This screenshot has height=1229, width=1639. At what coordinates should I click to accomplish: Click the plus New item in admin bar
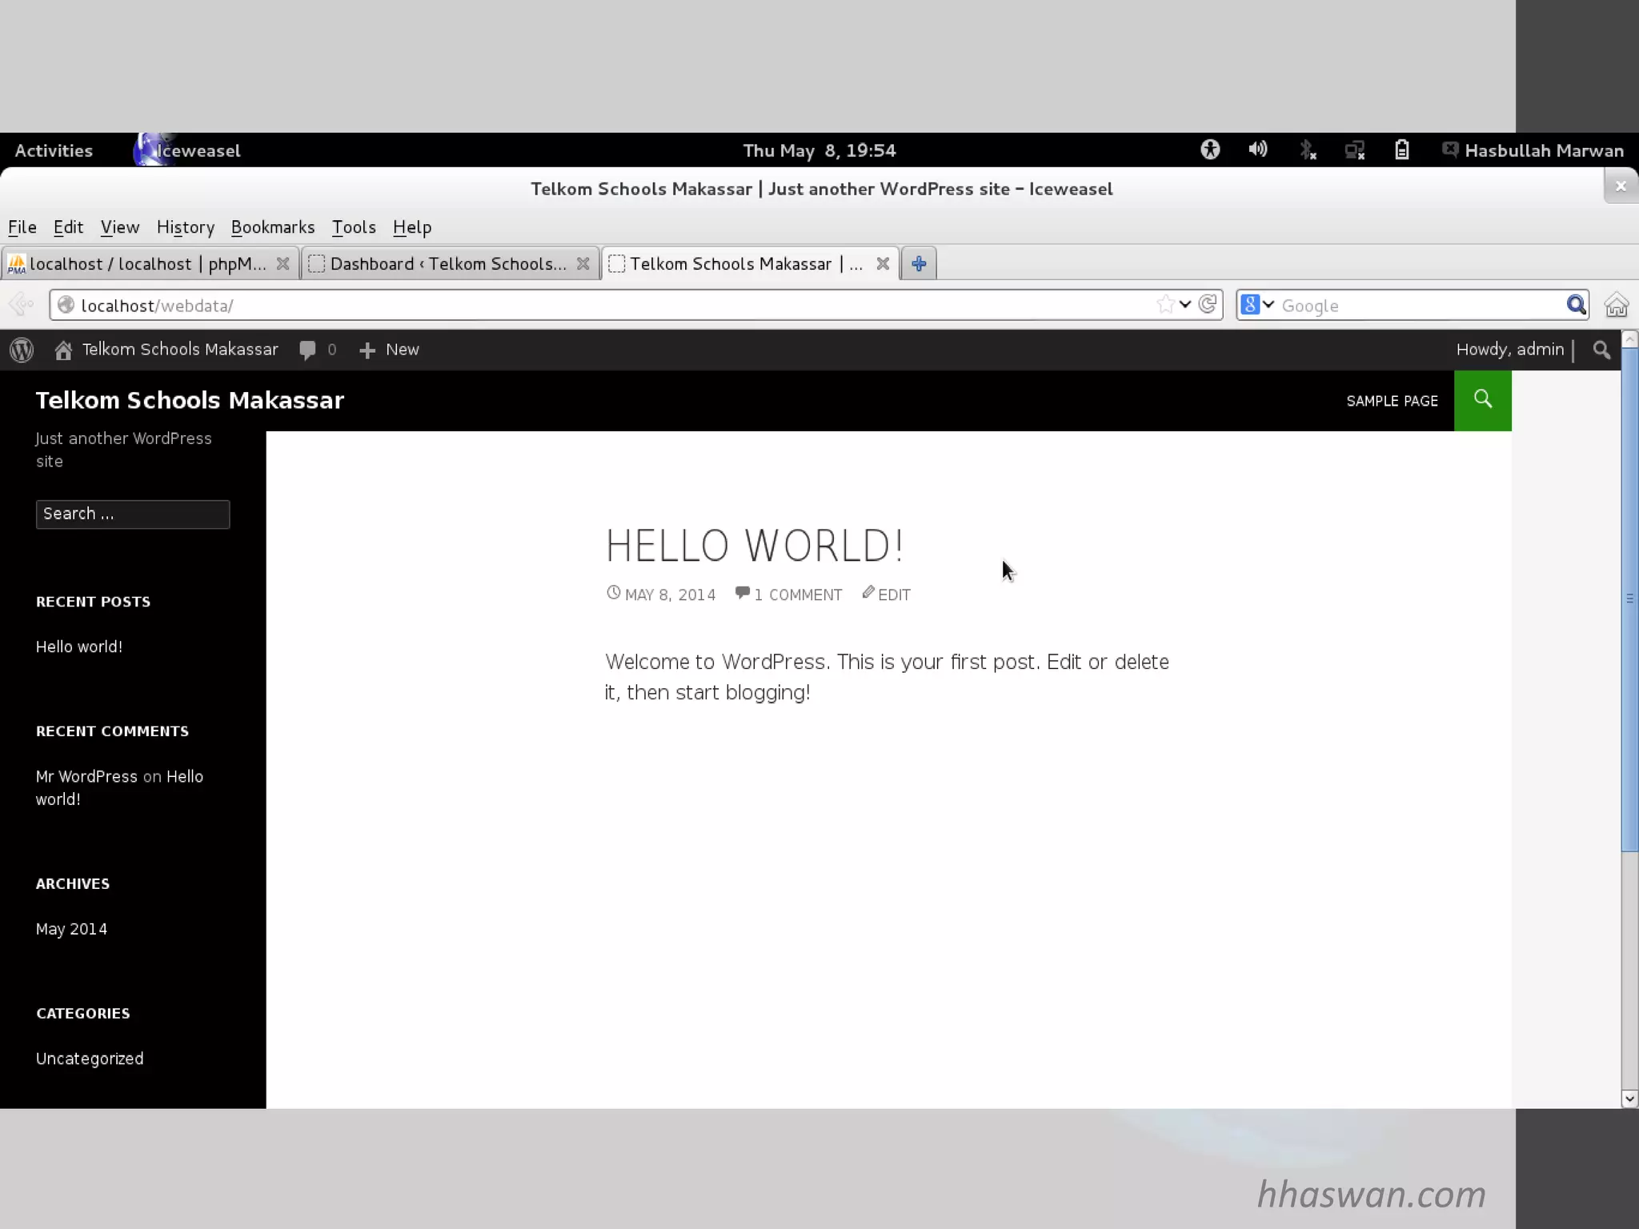pyautogui.click(x=389, y=350)
